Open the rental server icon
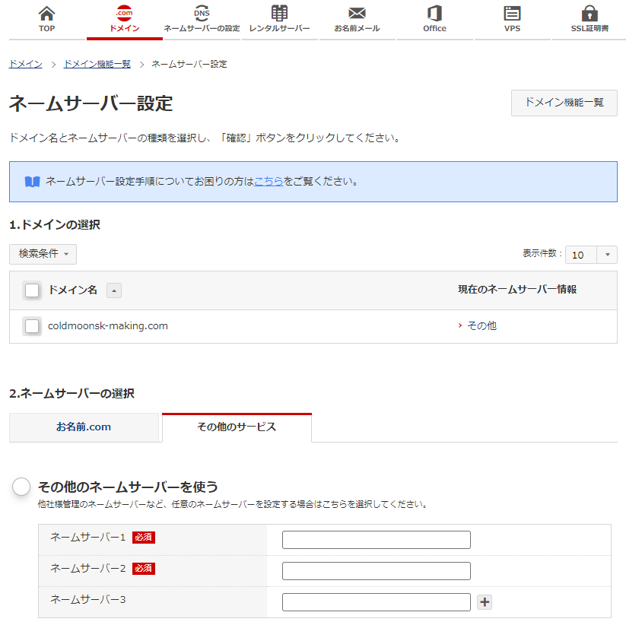This screenshot has height=625, width=626. pyautogui.click(x=279, y=14)
